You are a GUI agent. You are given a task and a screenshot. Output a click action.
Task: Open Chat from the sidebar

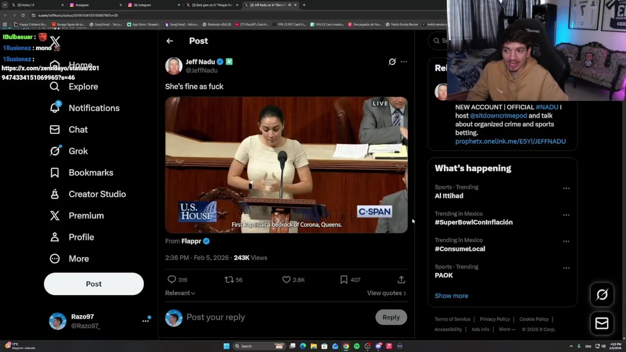[x=68, y=130]
